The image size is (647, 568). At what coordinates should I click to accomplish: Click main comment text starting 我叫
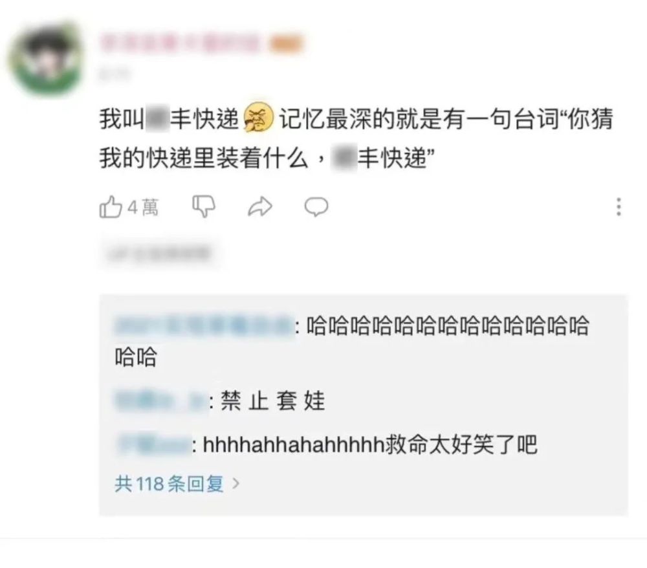pos(356,138)
